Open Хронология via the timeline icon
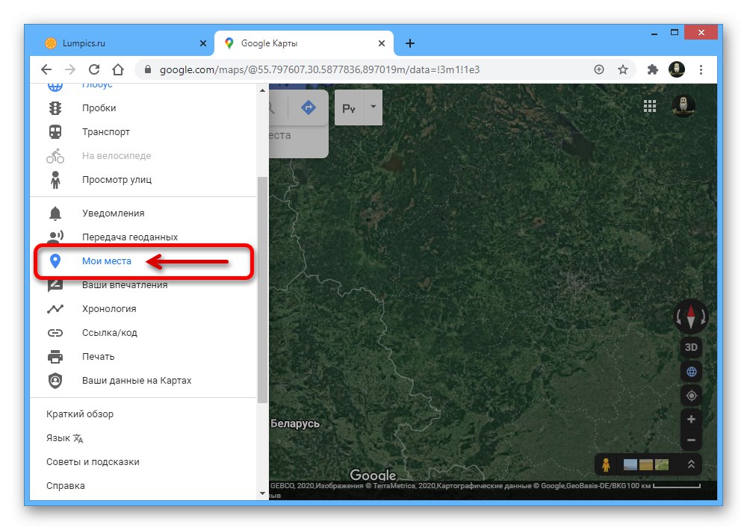747x530 pixels. point(55,308)
